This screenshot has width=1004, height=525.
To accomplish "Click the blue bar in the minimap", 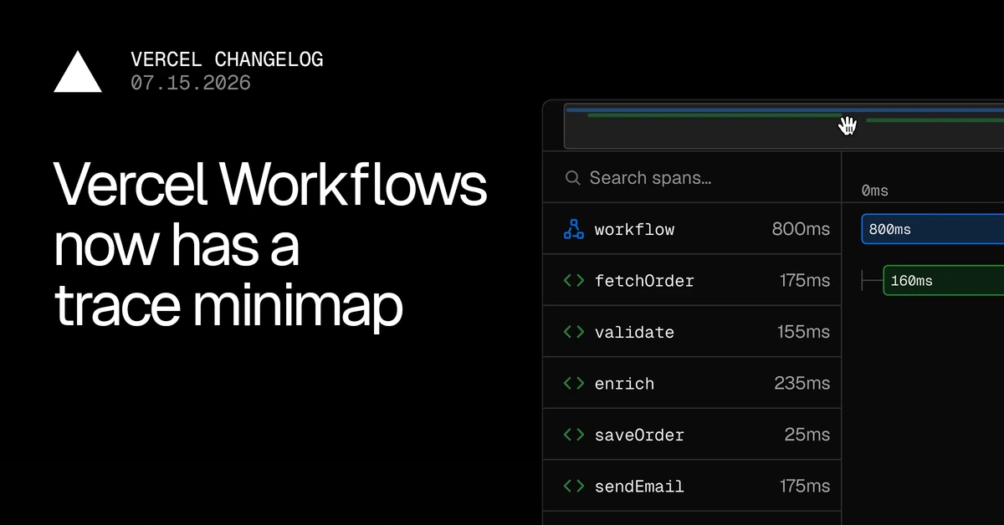I will click(x=785, y=109).
